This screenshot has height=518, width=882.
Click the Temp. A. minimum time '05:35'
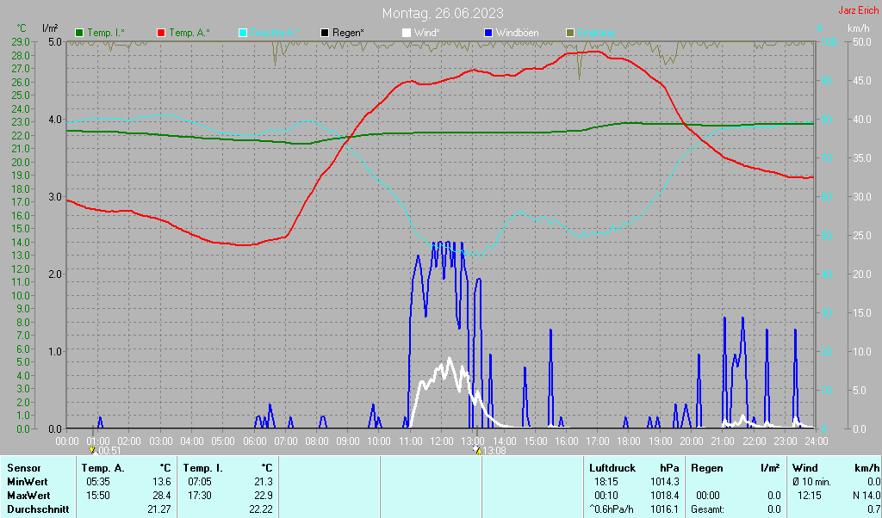pyautogui.click(x=98, y=482)
